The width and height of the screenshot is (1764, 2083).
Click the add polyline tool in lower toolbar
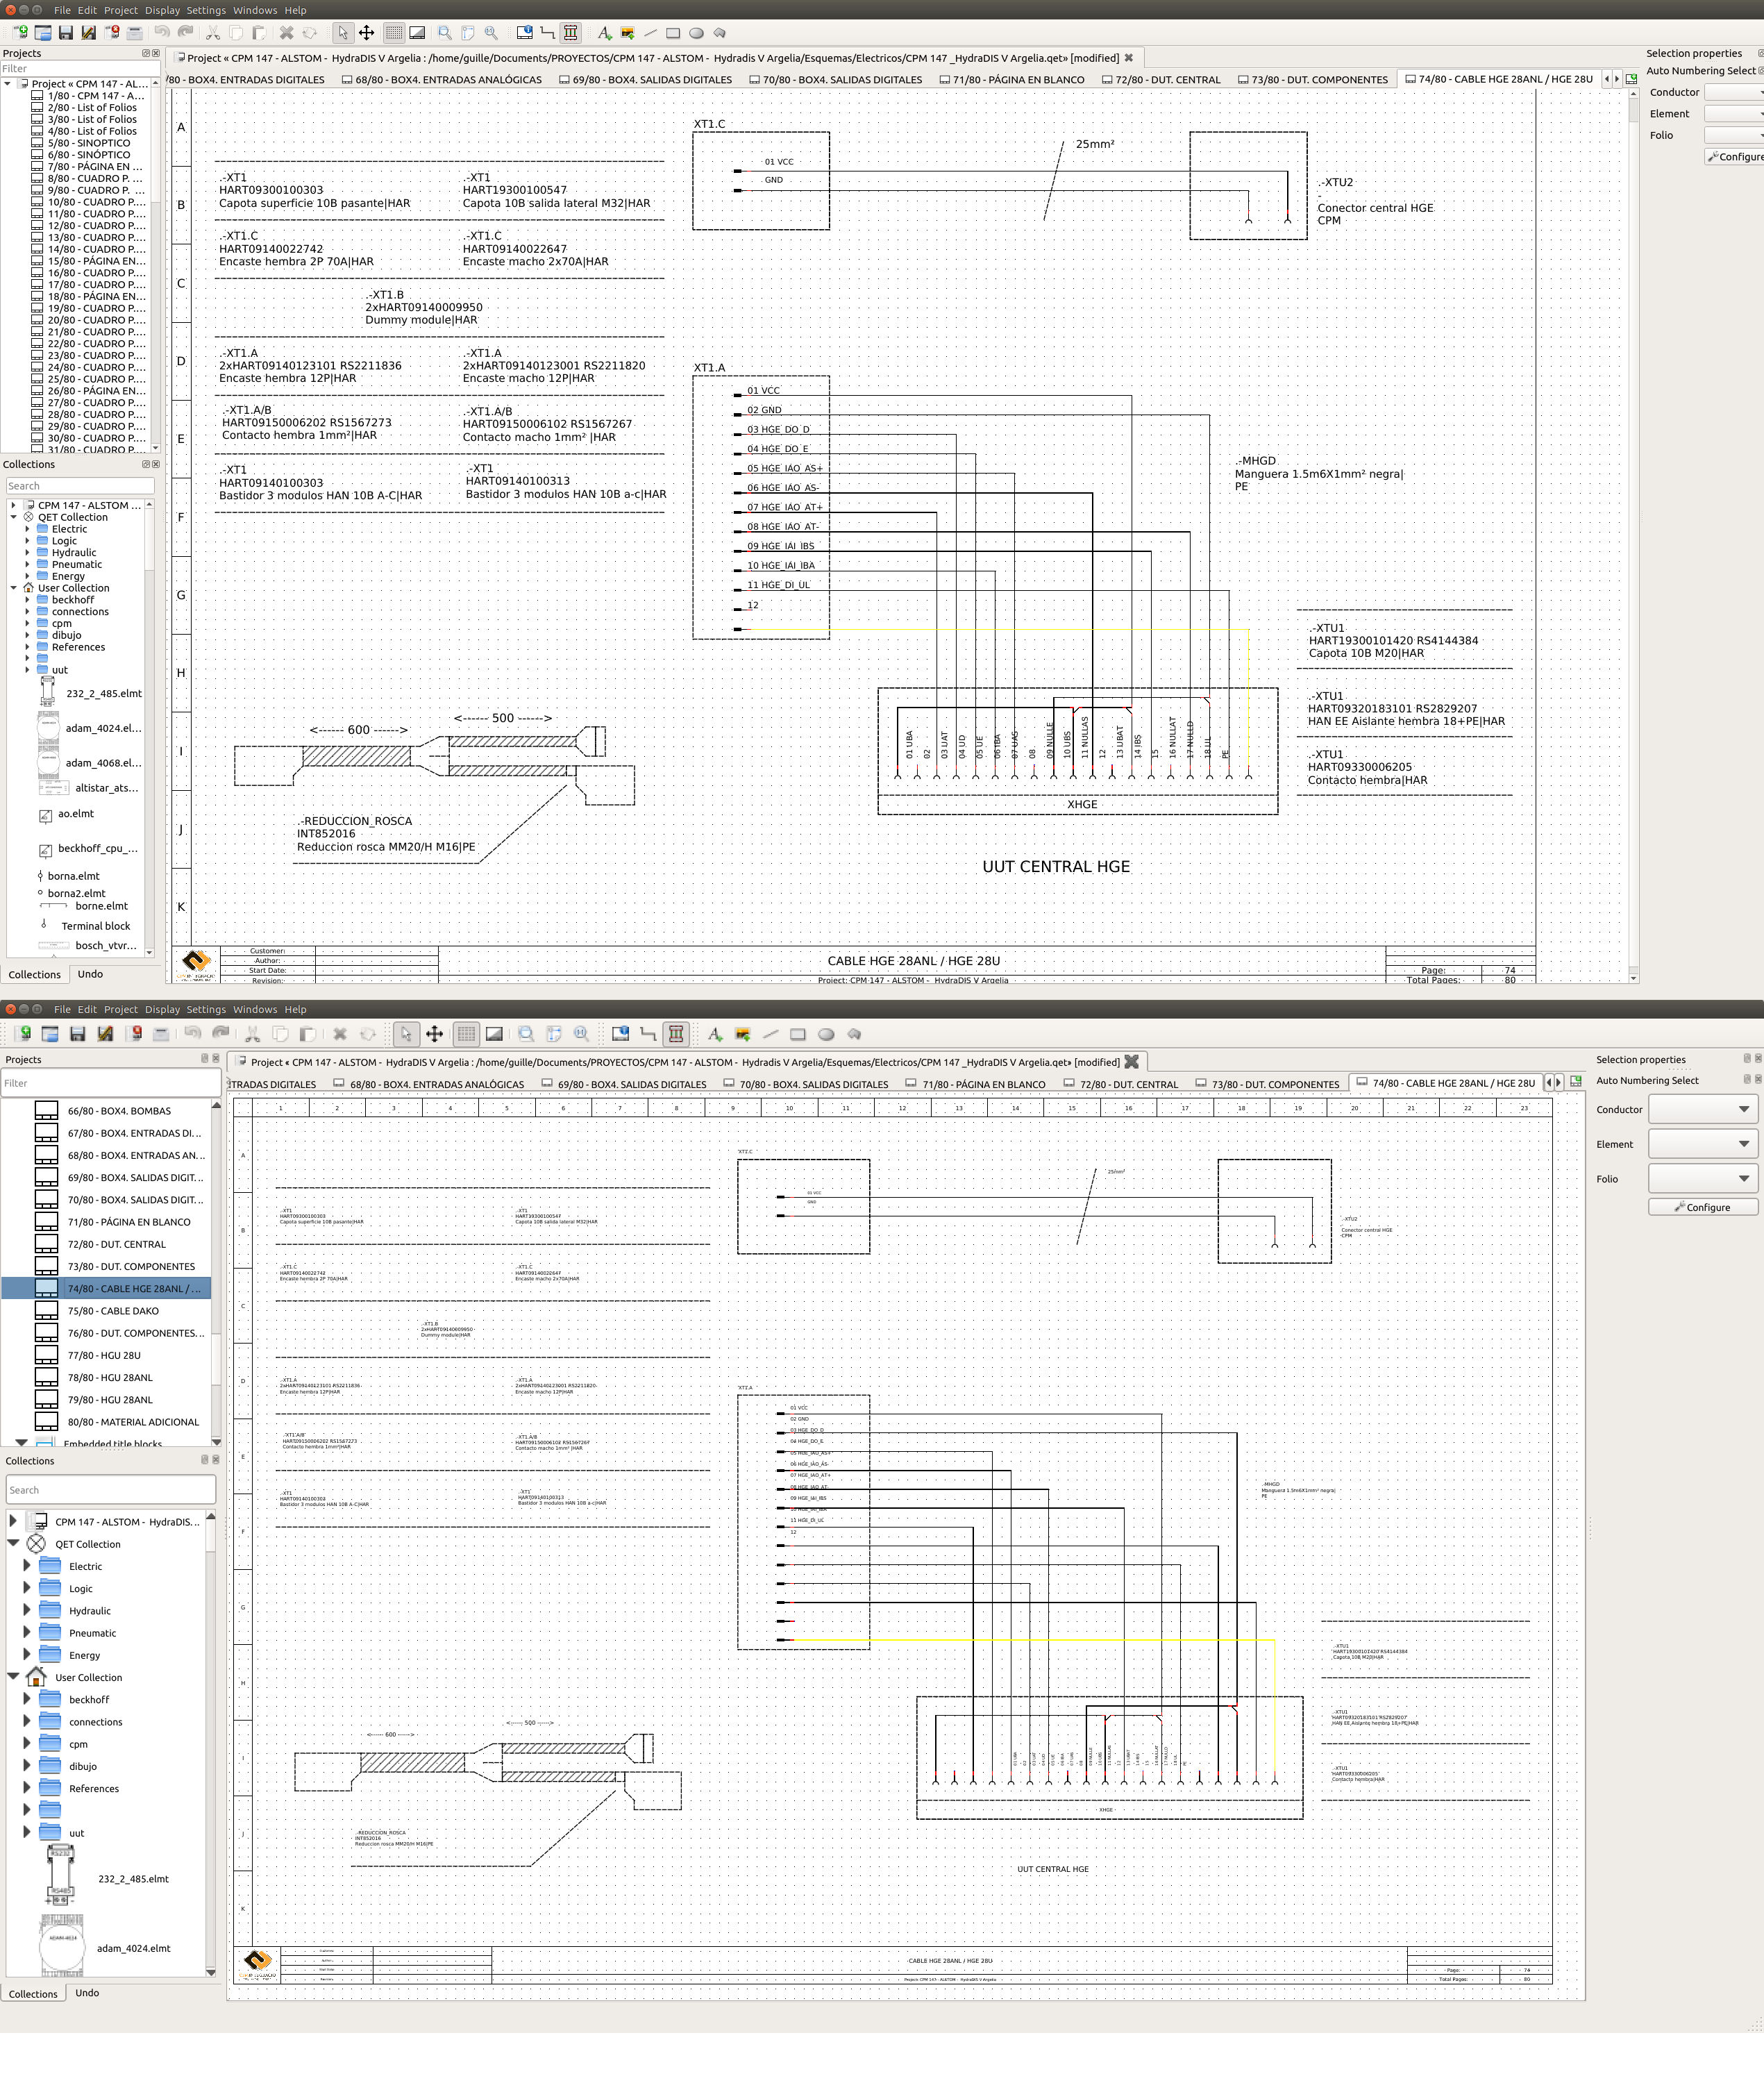tap(854, 1034)
